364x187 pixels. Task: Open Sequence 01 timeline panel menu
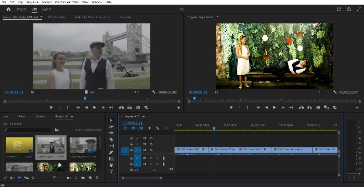tap(144, 116)
